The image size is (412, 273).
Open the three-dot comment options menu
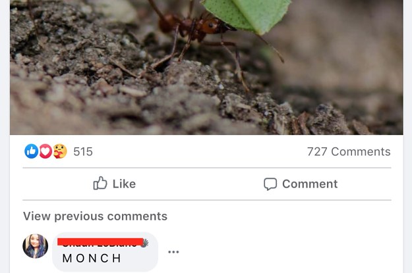[x=173, y=252]
